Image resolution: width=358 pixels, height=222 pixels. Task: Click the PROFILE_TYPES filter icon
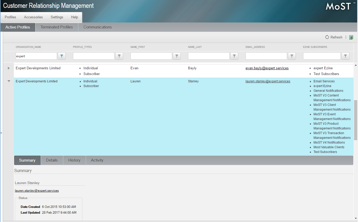pos(119,56)
